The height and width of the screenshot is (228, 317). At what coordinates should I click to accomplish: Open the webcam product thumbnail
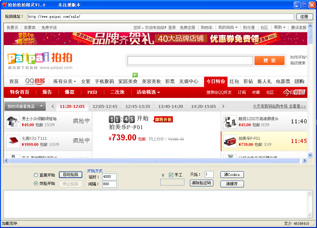pyautogui.click(x=230, y=122)
